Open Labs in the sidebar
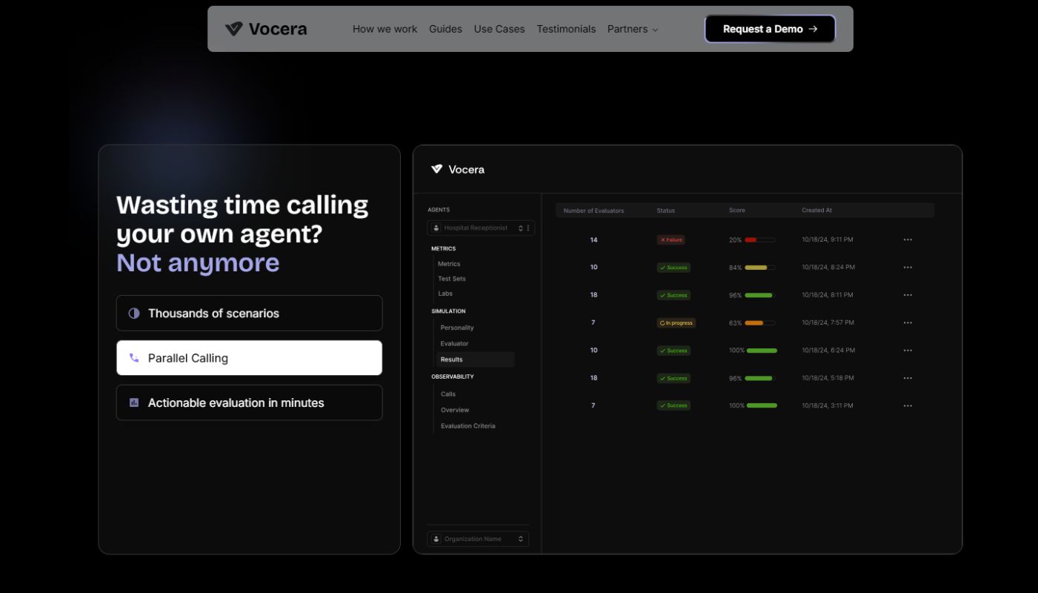Viewport: 1038px width, 593px height. [445, 294]
